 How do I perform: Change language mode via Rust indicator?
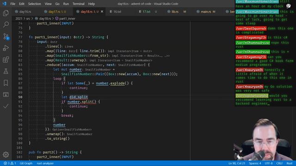pos(290,163)
